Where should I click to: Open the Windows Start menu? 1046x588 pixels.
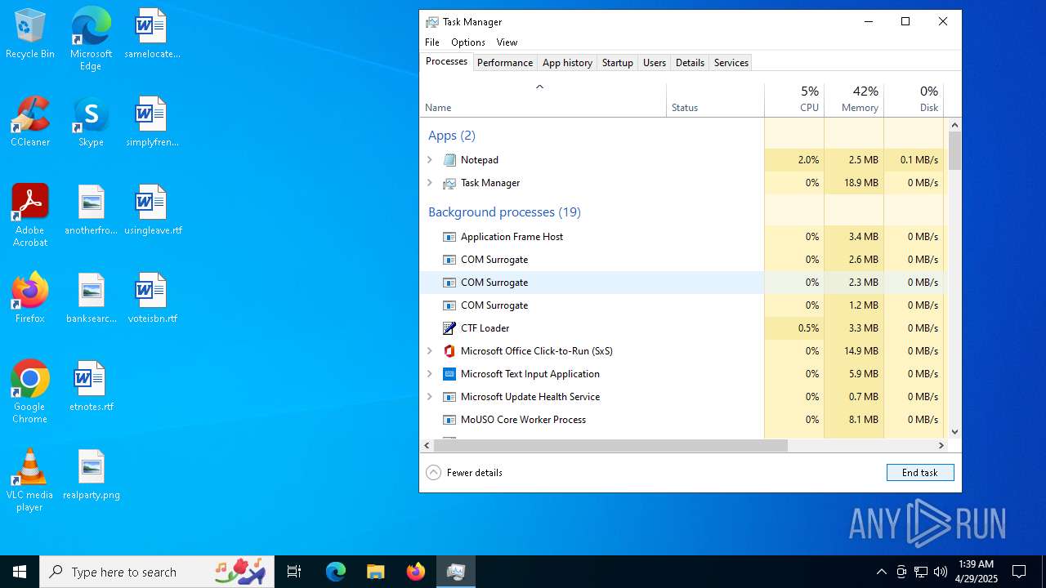click(20, 572)
